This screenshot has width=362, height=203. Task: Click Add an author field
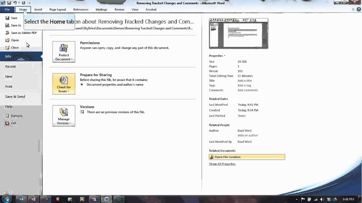(x=248, y=135)
